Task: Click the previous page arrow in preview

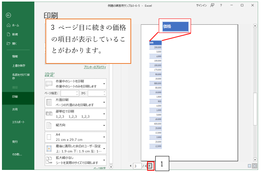Action: click(130, 166)
